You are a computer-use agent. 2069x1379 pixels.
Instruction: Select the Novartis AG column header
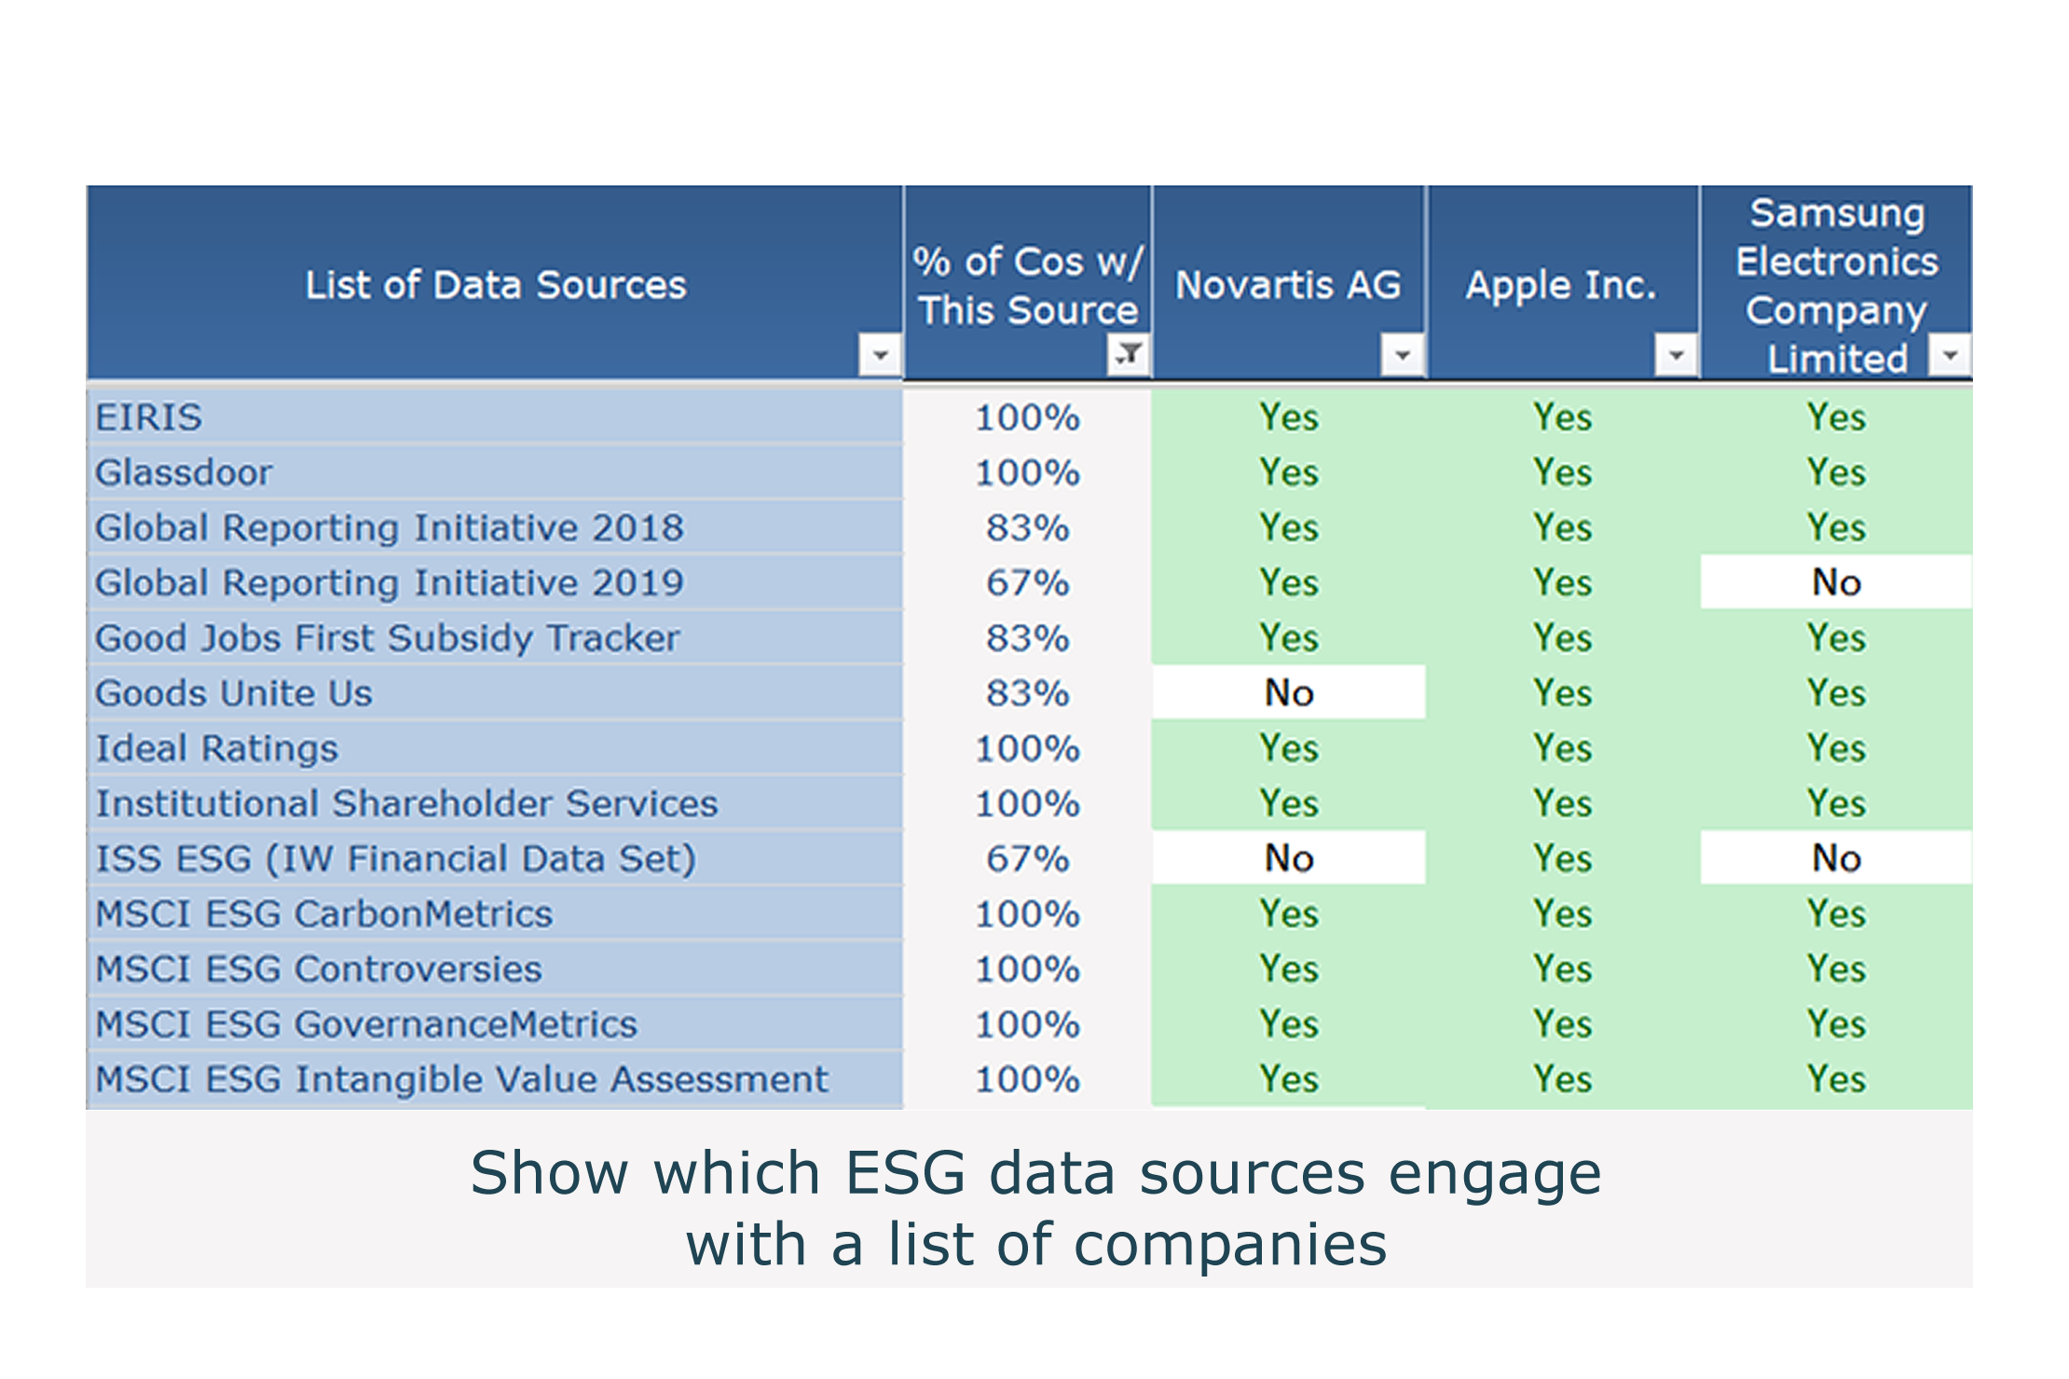coord(1287,284)
